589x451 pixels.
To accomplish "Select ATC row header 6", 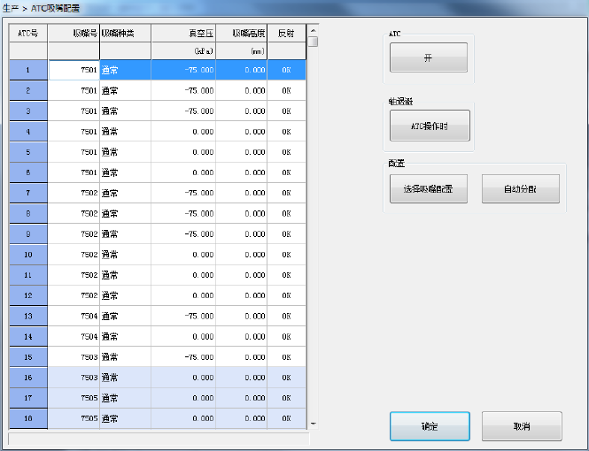I will click(28, 172).
